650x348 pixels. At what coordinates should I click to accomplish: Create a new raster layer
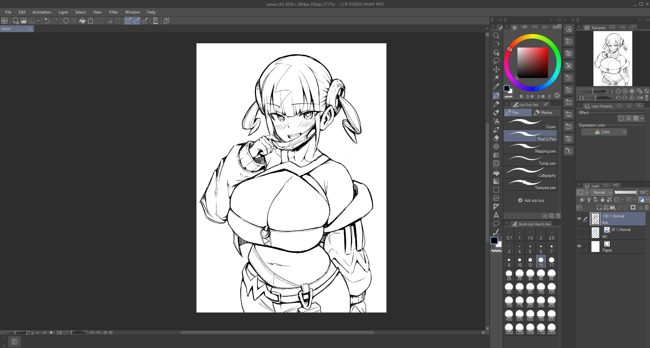click(x=599, y=207)
